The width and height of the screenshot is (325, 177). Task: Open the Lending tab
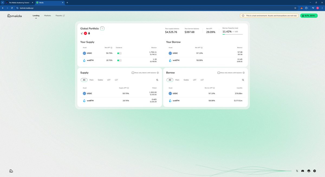pyautogui.click(x=36, y=16)
